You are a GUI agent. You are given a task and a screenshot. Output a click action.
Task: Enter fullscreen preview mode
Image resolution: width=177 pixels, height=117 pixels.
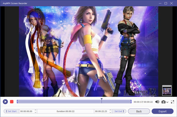[173, 102]
